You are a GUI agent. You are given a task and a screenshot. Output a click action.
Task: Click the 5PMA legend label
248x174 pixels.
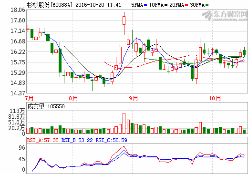(x=137, y=5)
